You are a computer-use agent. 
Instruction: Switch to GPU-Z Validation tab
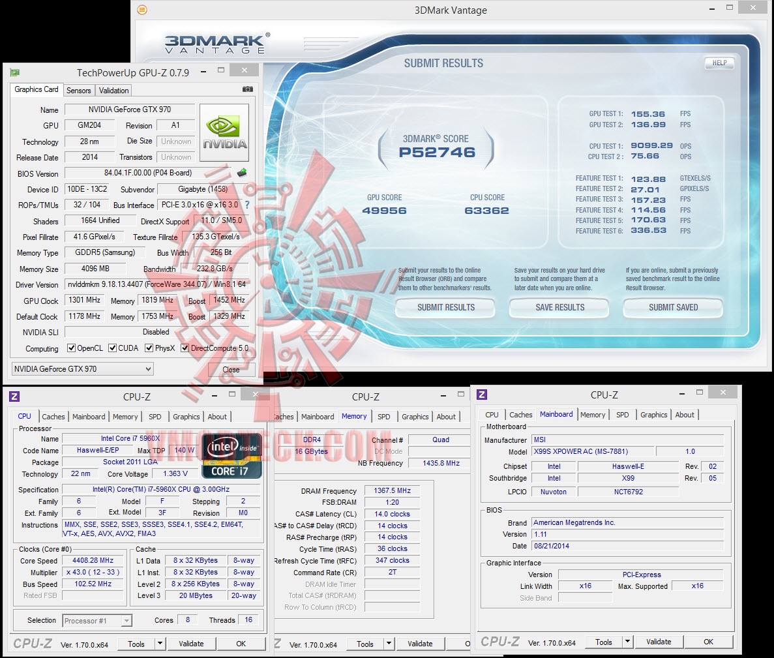pos(113,91)
